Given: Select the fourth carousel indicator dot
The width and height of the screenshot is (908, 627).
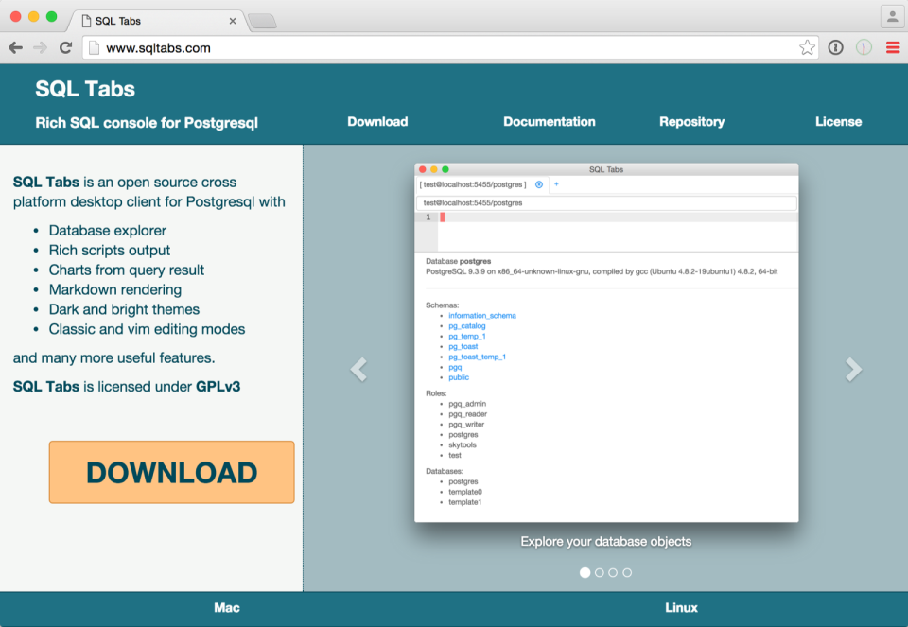Looking at the screenshot, I should 627,572.
